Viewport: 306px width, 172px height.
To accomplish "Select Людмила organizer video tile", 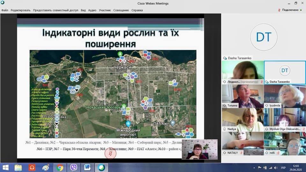I will click(x=243, y=72).
